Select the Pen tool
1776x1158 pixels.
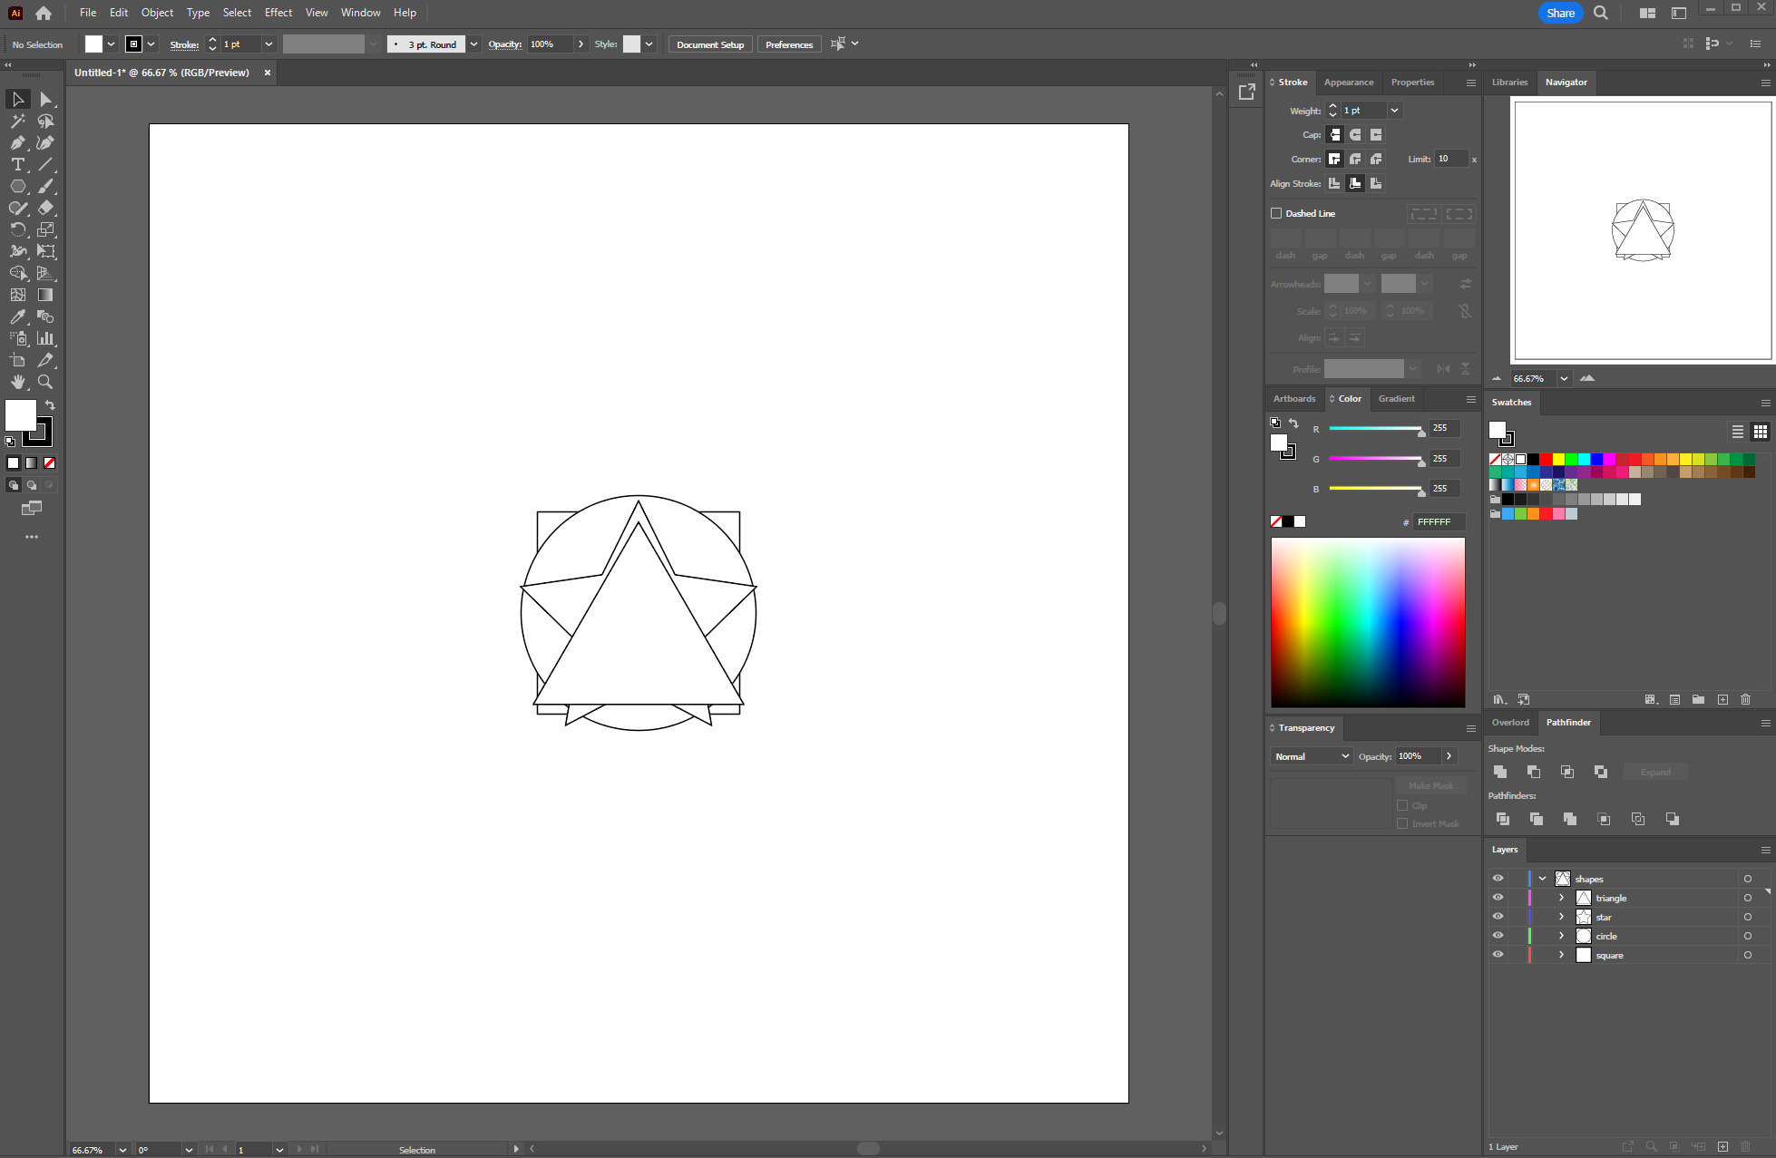[17, 142]
